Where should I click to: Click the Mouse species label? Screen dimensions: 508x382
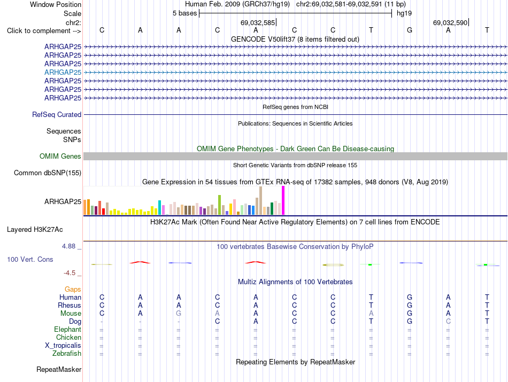pos(71,314)
